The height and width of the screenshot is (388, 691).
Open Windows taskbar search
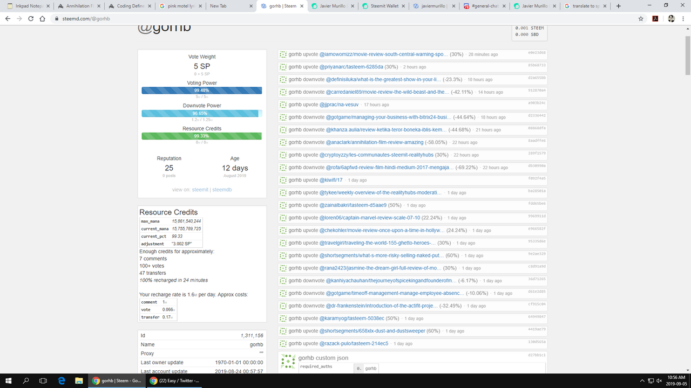pos(26,380)
